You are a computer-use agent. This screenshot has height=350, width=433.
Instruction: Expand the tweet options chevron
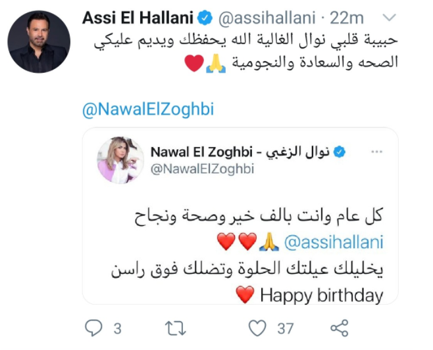(x=390, y=18)
